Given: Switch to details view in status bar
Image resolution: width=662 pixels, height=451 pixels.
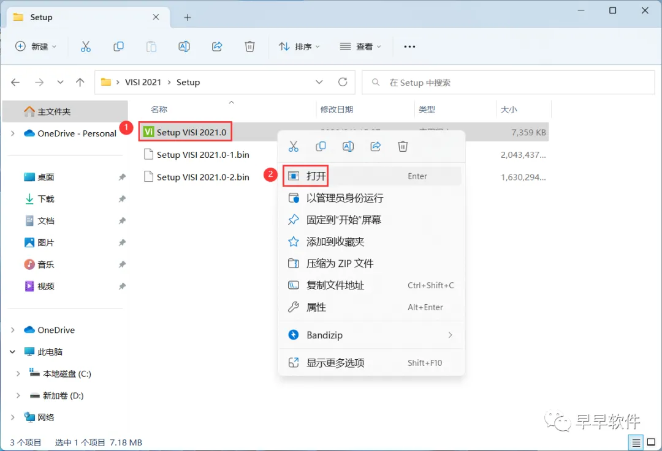Looking at the screenshot, I should (636, 442).
